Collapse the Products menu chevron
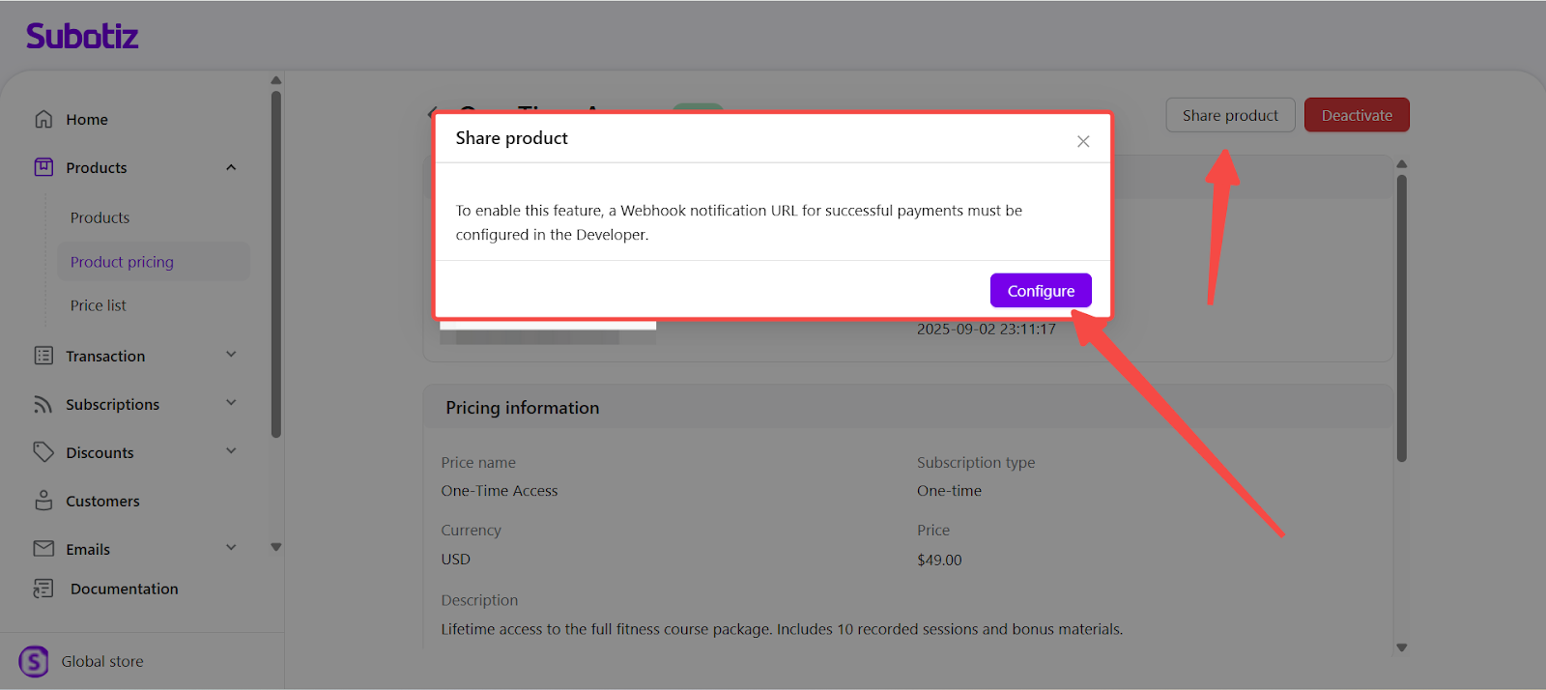 pos(231,167)
